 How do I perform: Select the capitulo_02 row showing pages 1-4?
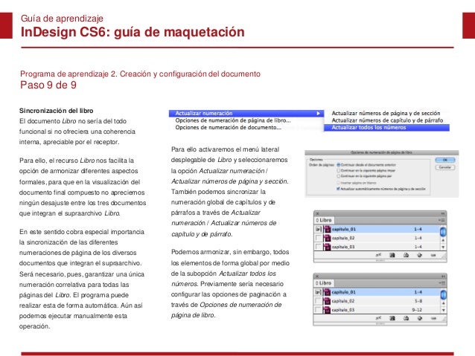[377, 238]
